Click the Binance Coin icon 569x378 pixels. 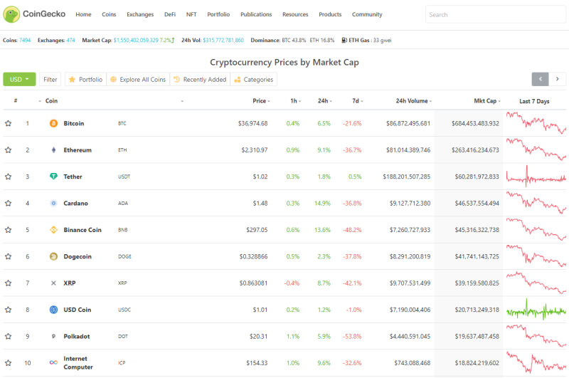coord(53,230)
